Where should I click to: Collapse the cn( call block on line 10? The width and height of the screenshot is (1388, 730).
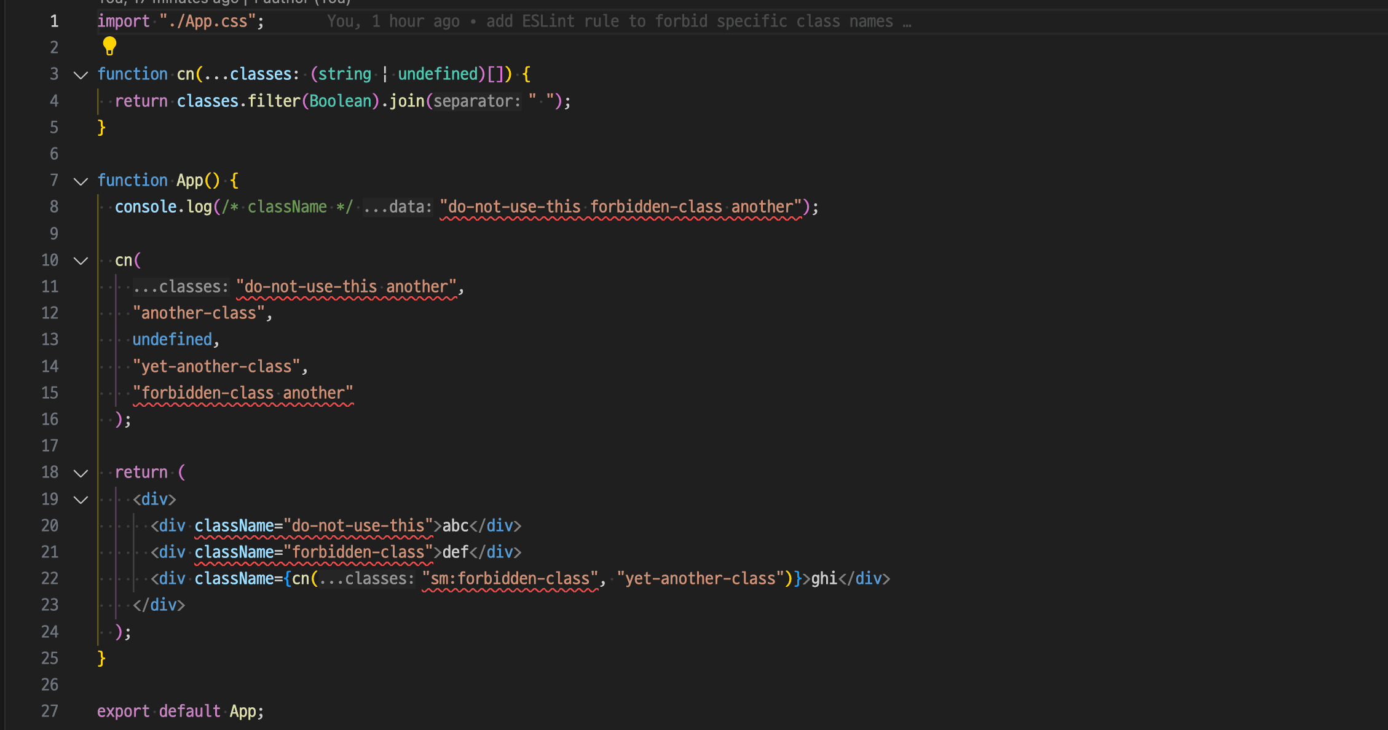point(81,261)
